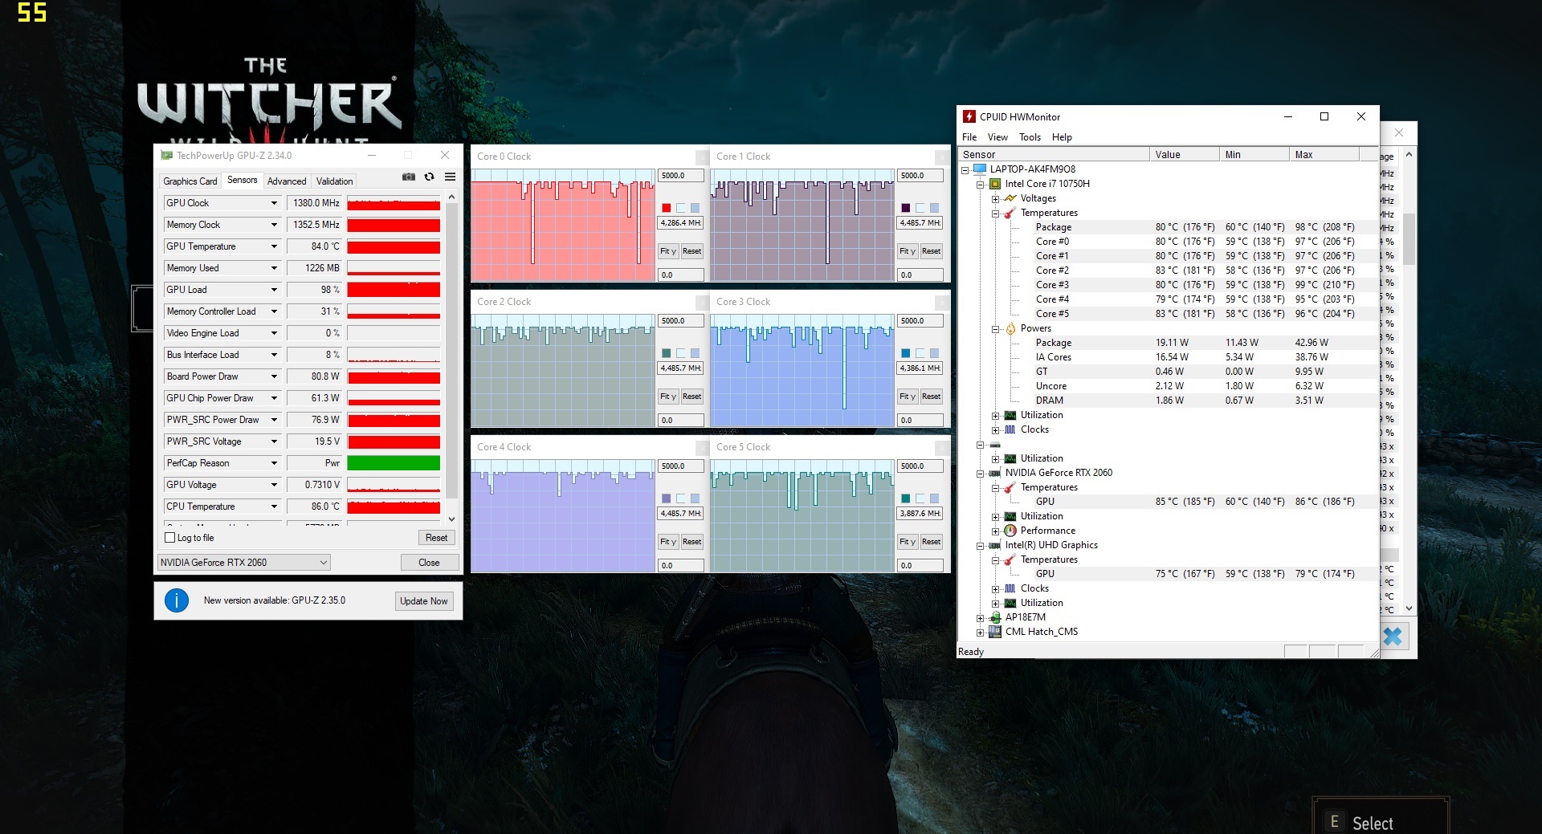Switch to the Graphics Card tab
This screenshot has height=834, width=1542.
point(190,181)
